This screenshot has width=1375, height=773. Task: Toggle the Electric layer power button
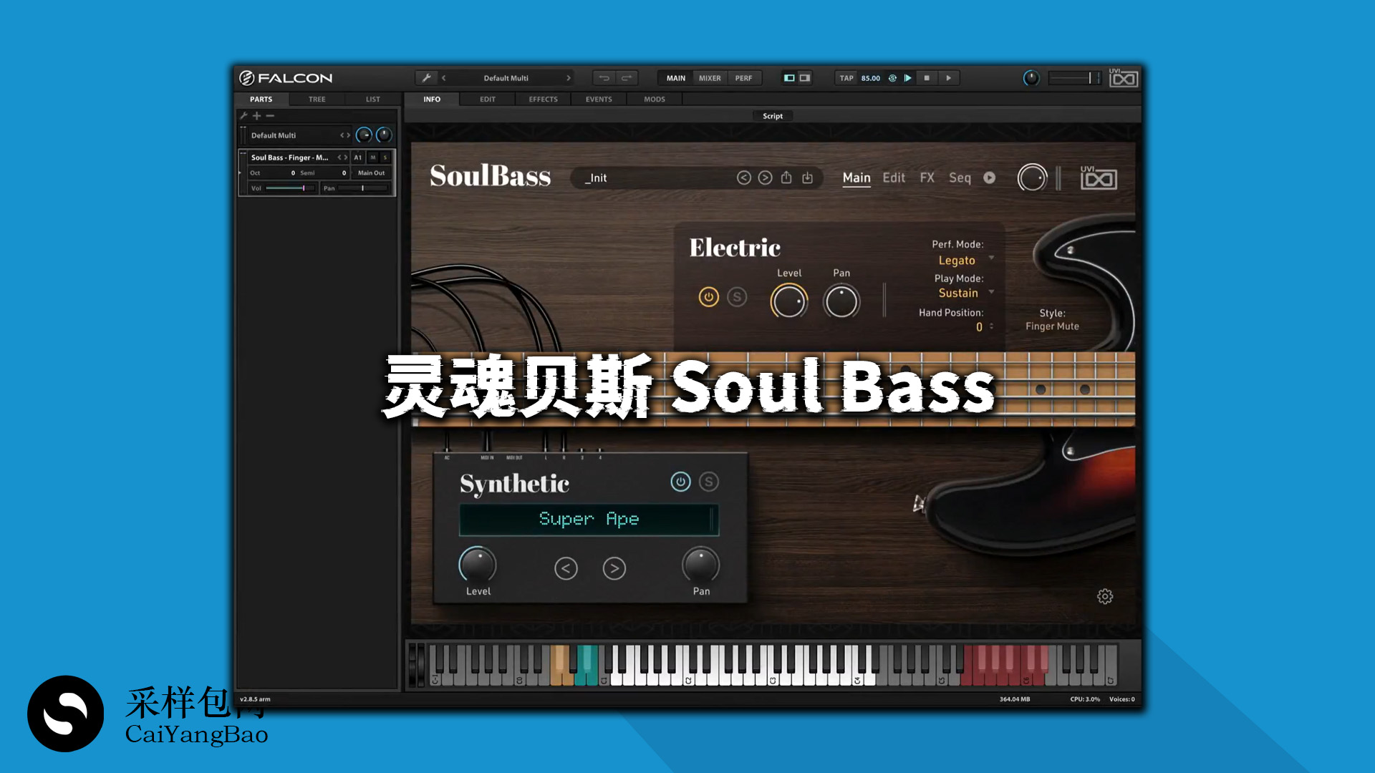tap(708, 297)
